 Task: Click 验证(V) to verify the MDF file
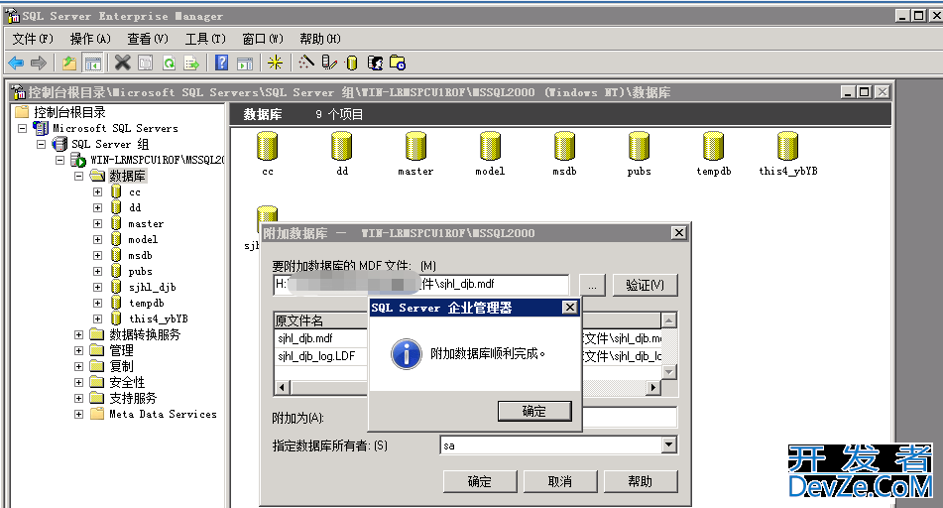(x=645, y=285)
